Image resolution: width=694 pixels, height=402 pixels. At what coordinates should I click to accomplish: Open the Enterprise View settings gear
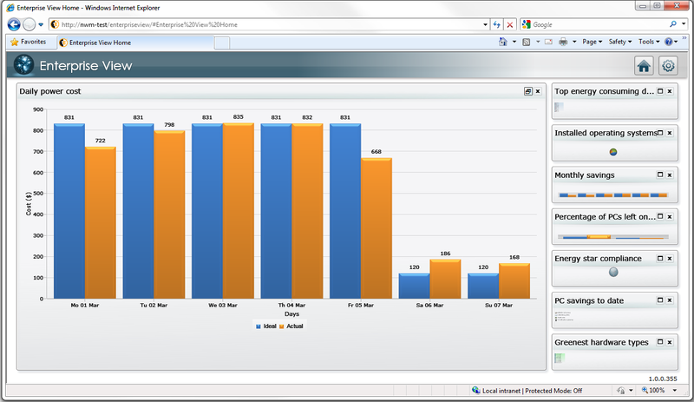pos(668,65)
